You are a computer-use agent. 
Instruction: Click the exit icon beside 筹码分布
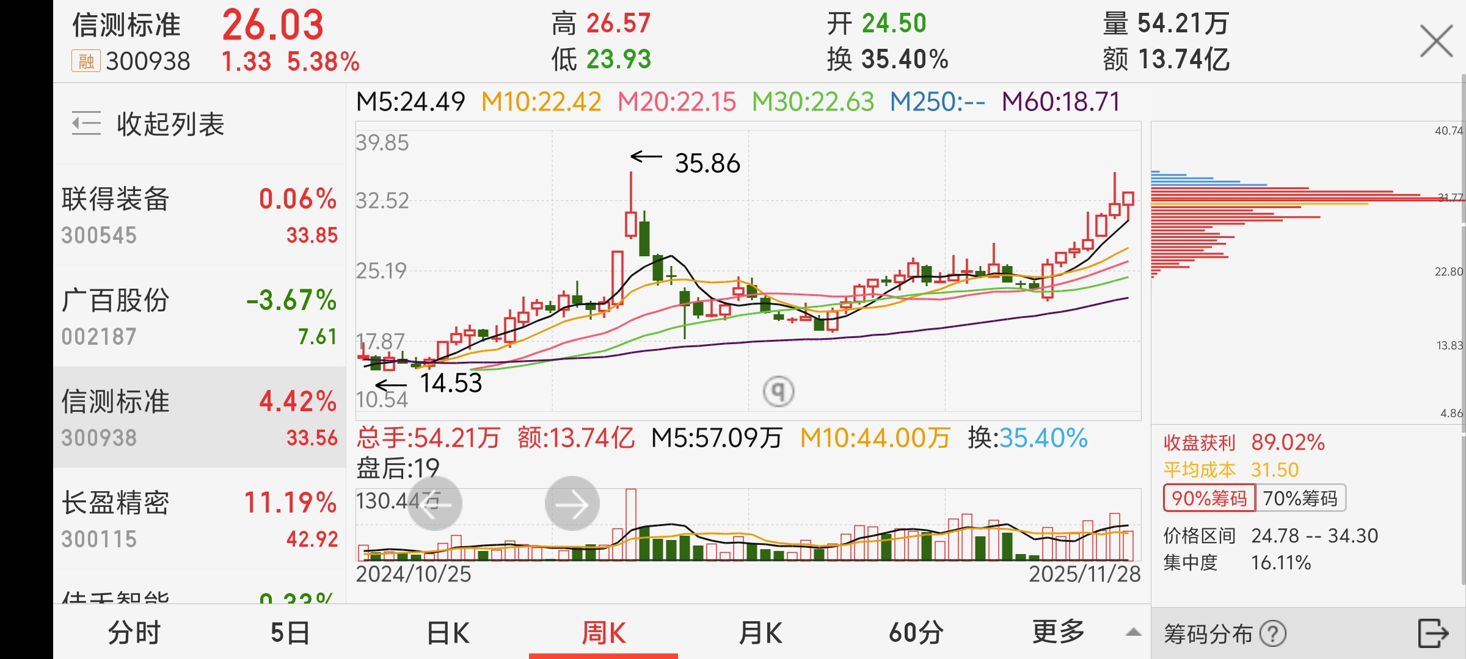[x=1432, y=633]
